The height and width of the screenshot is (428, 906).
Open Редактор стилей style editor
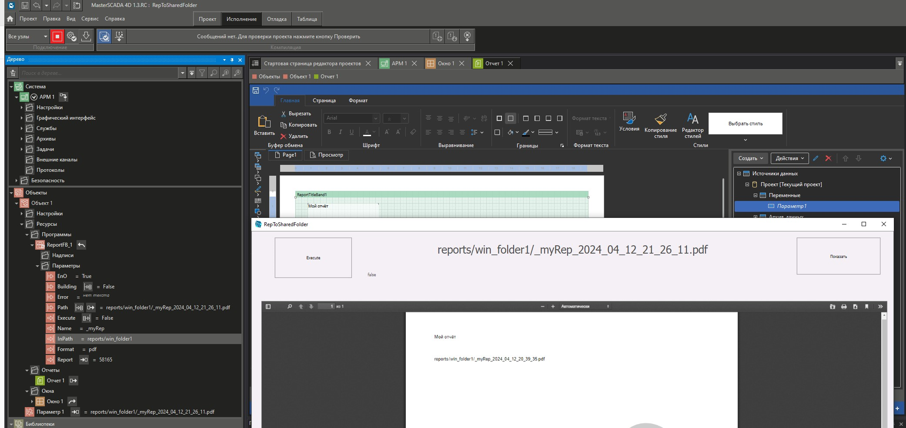point(692,125)
